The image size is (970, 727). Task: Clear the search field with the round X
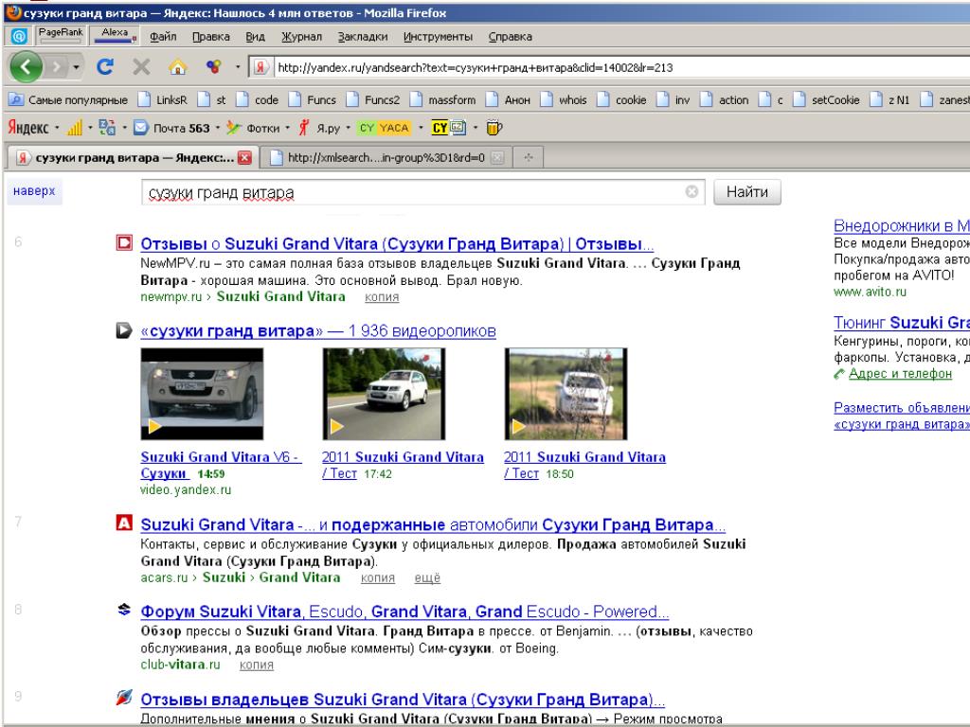click(x=692, y=191)
